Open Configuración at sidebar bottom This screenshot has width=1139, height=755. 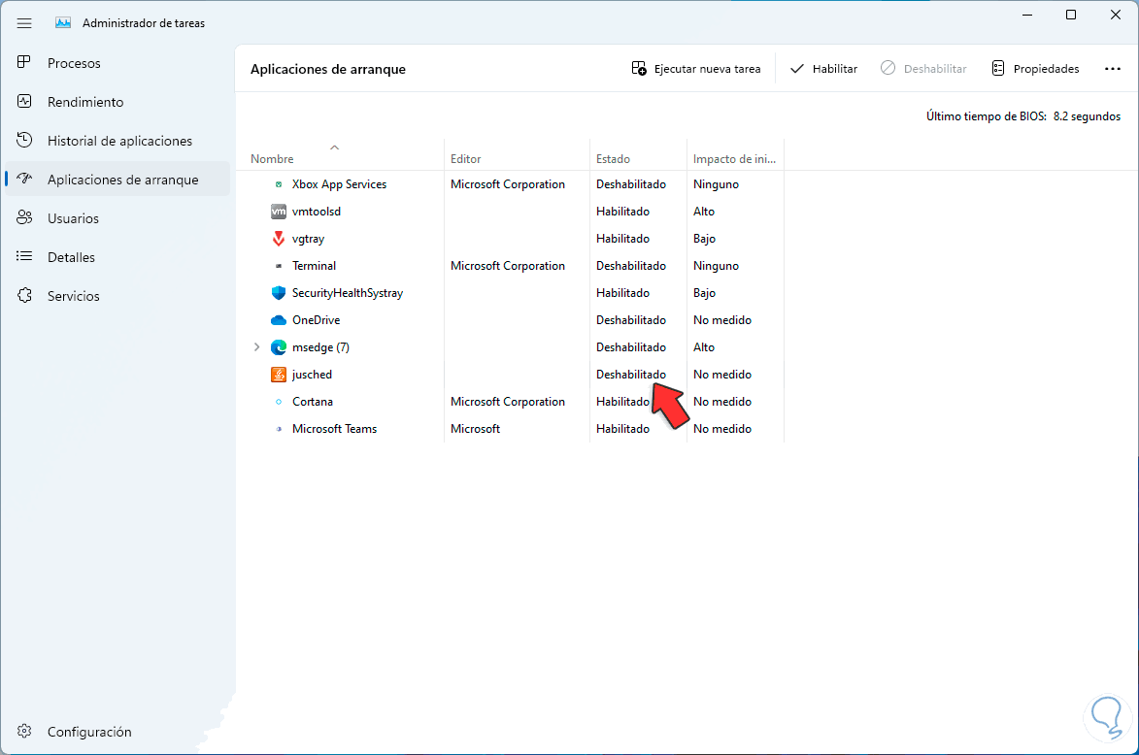117,732
